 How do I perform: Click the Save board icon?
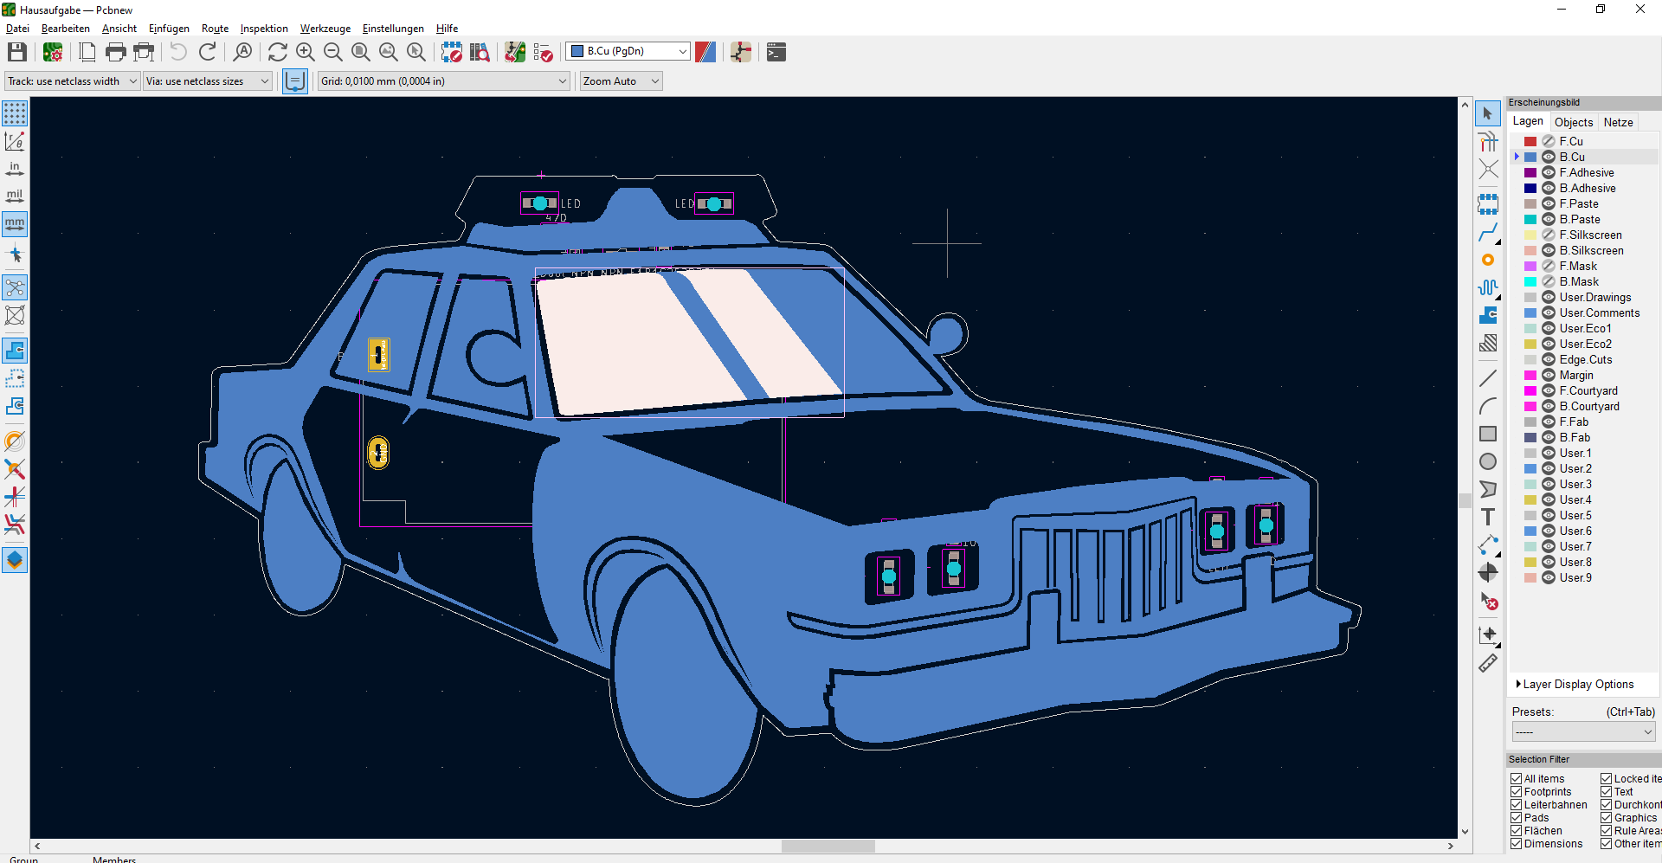(17, 52)
